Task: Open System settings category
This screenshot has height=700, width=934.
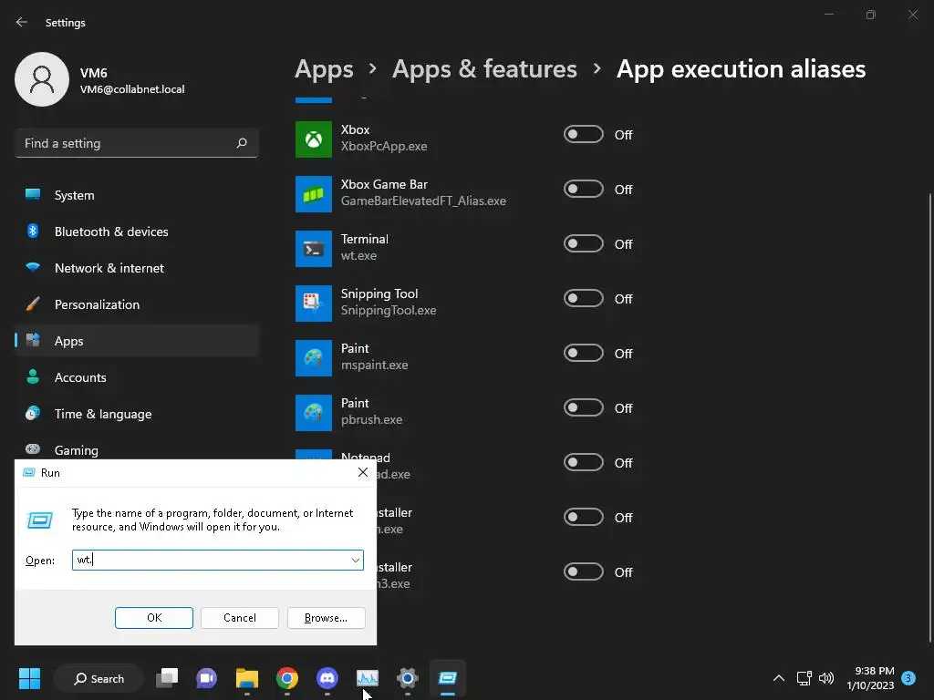Action: tap(137, 195)
